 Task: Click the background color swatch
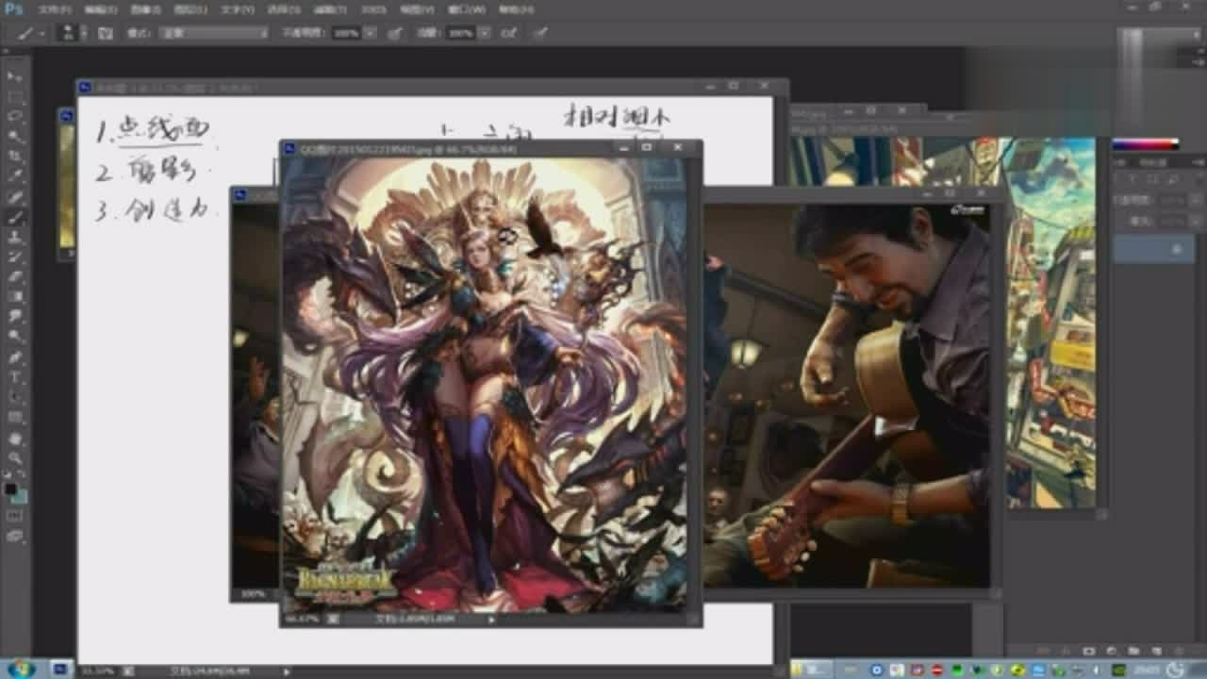click(20, 496)
